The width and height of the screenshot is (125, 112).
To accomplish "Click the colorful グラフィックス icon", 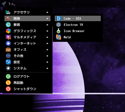I will click(8, 31).
